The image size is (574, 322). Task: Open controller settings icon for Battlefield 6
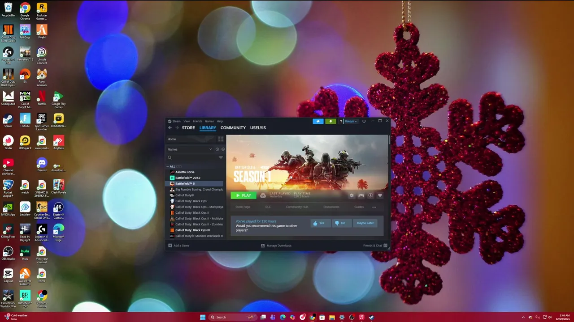(x=361, y=195)
